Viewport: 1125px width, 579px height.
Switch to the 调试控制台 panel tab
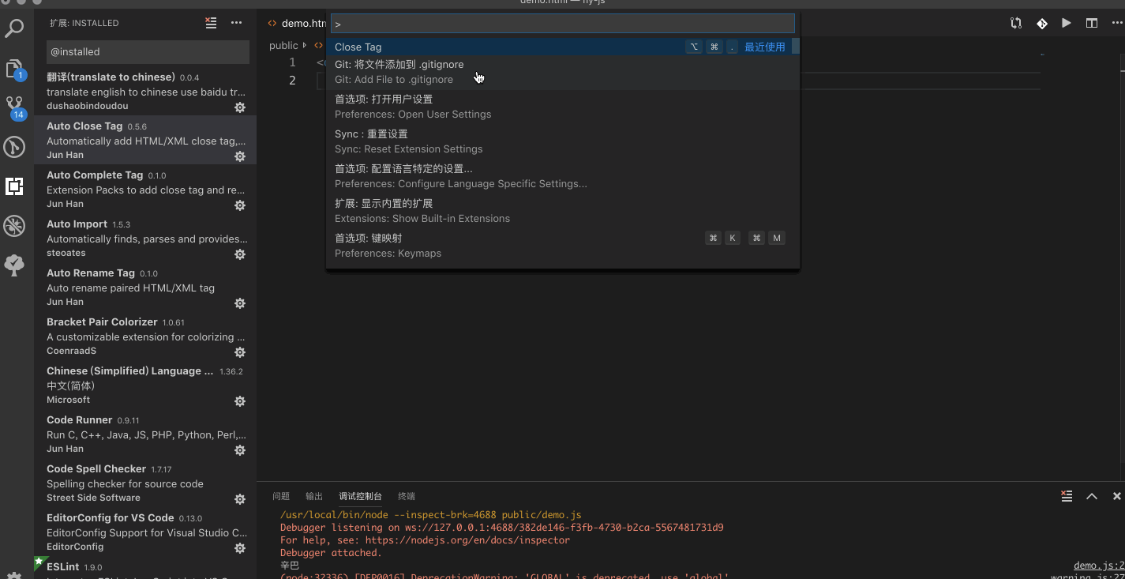click(x=360, y=496)
